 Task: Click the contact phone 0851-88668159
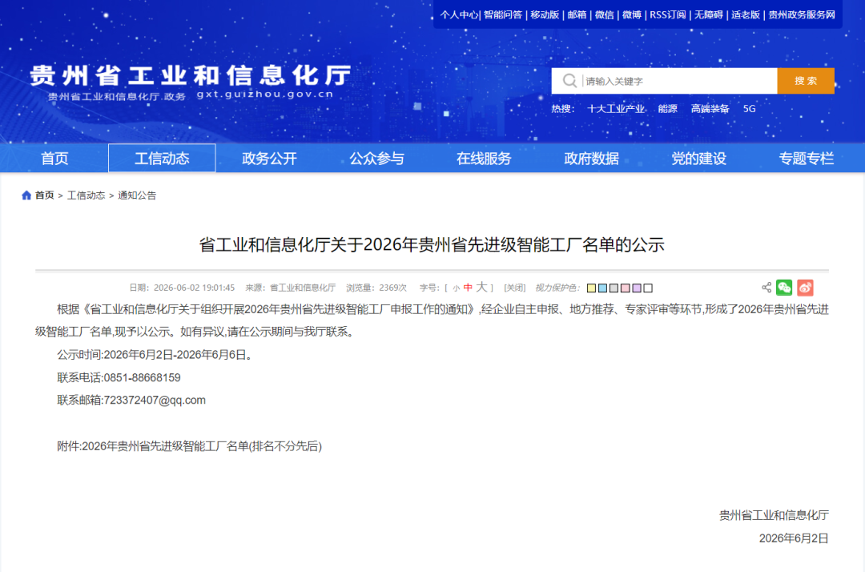tap(143, 378)
